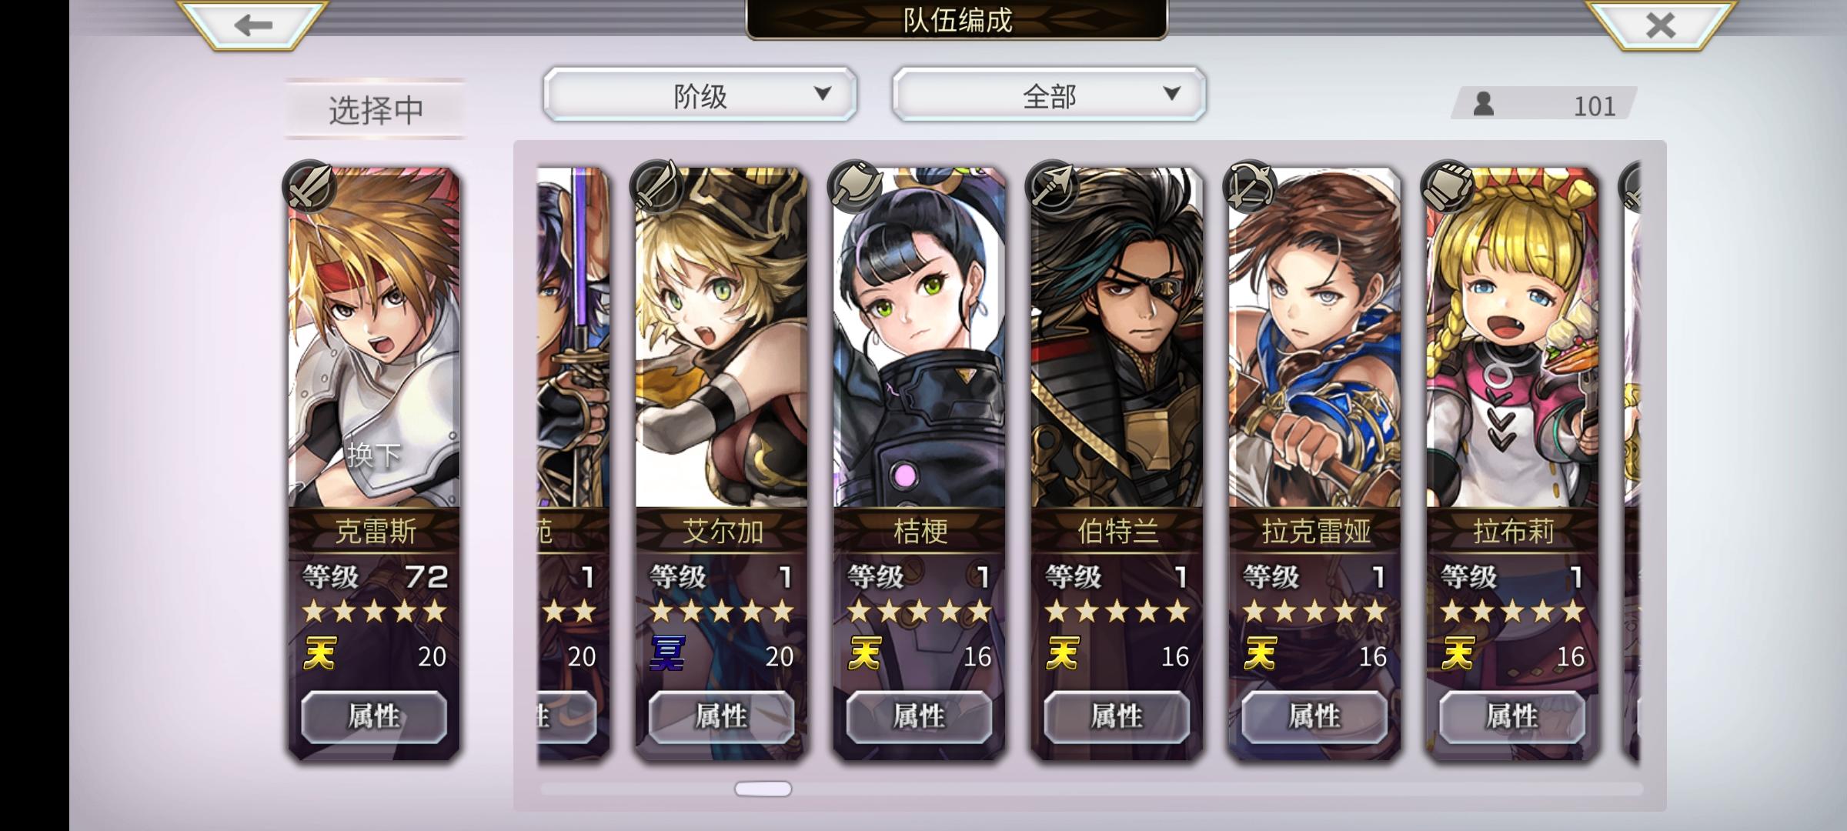Click the sword weapon icon on 克雷斯 card
Screen dimensions: 1847x831
coord(309,186)
